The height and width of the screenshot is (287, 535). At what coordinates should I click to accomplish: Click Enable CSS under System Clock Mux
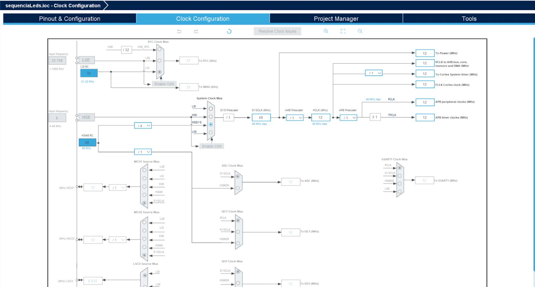(212, 146)
